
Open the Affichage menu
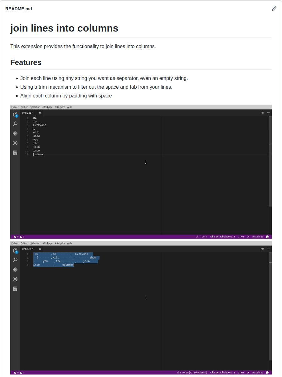[47, 107]
